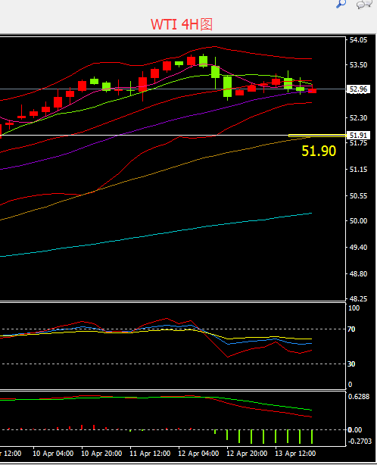Click the 100 level on the oscillator scale
Image resolution: width=377 pixels, height=465 pixels.
[354, 308]
